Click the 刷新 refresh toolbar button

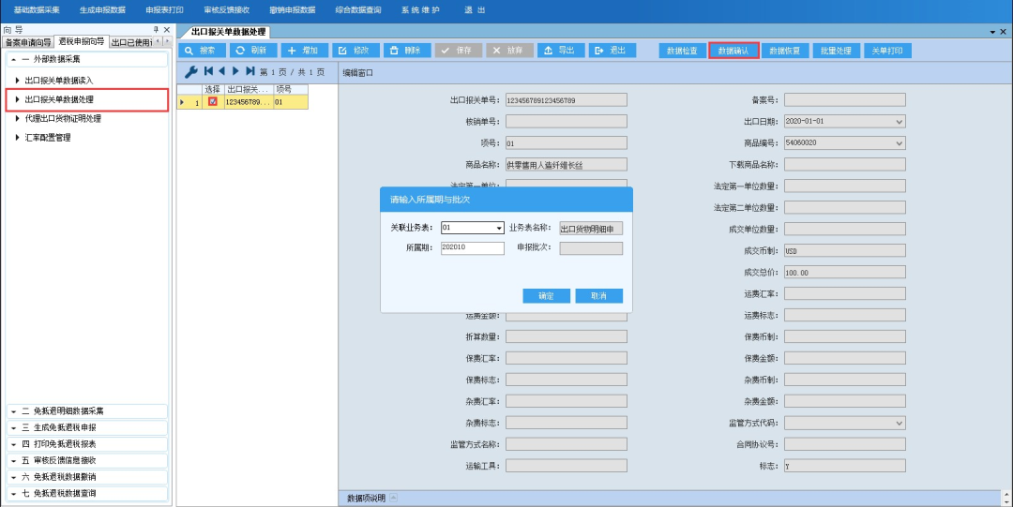pos(253,51)
